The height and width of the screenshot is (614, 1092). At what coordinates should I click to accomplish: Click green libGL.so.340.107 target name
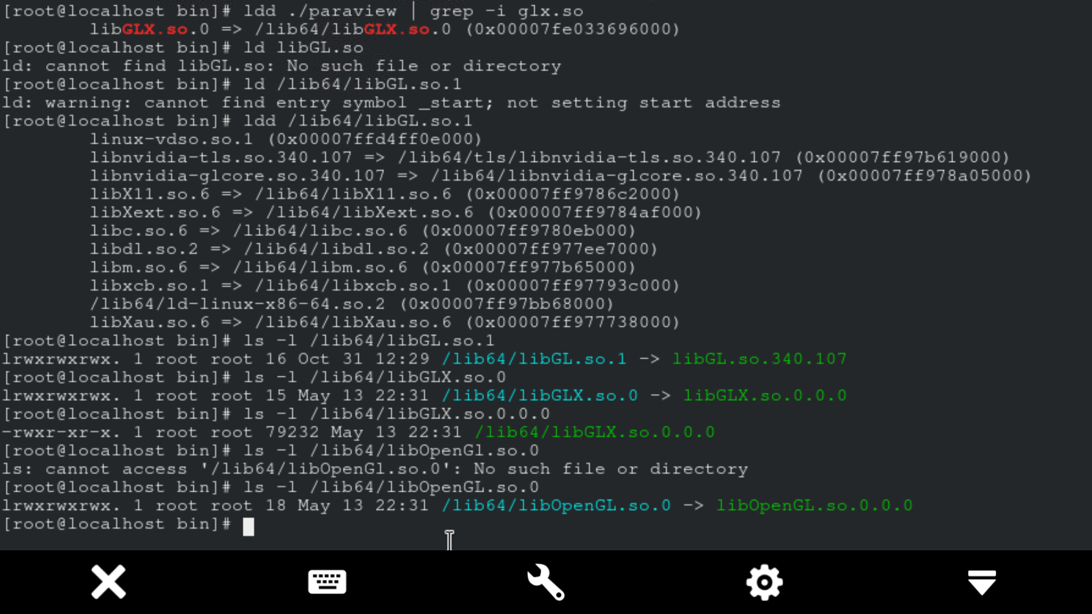[759, 359]
